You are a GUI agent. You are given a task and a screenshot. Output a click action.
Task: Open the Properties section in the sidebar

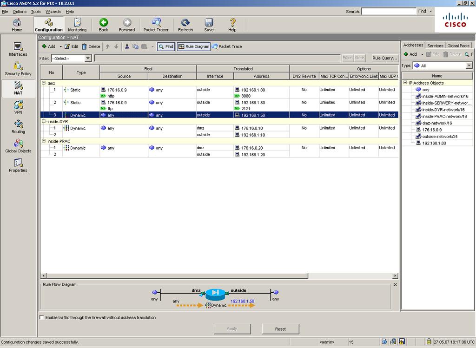[x=18, y=166]
